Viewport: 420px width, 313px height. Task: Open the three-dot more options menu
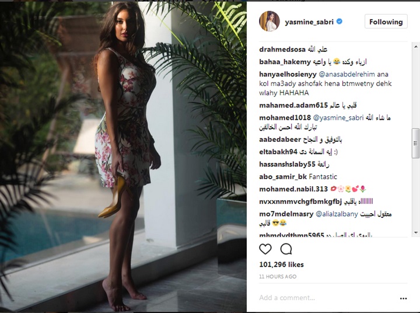(x=404, y=298)
